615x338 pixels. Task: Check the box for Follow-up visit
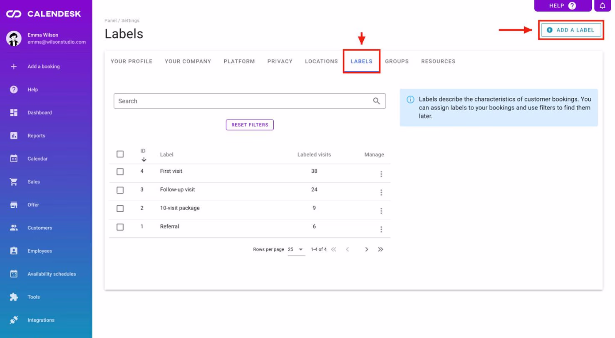(120, 190)
